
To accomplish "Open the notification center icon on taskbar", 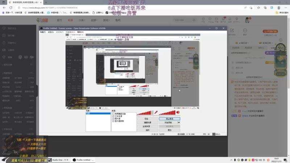I will click(285, 160).
